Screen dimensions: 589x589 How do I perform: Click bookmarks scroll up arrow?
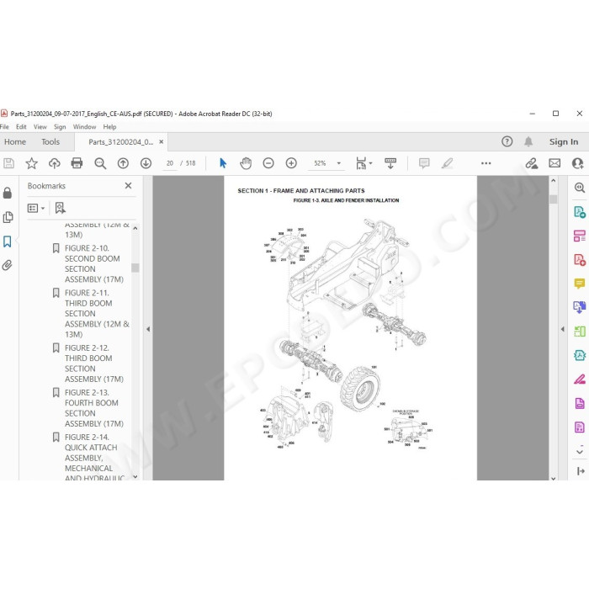pos(135,228)
